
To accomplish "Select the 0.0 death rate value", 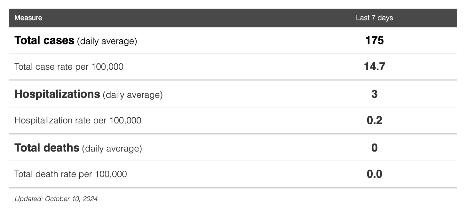I will coord(374,174).
